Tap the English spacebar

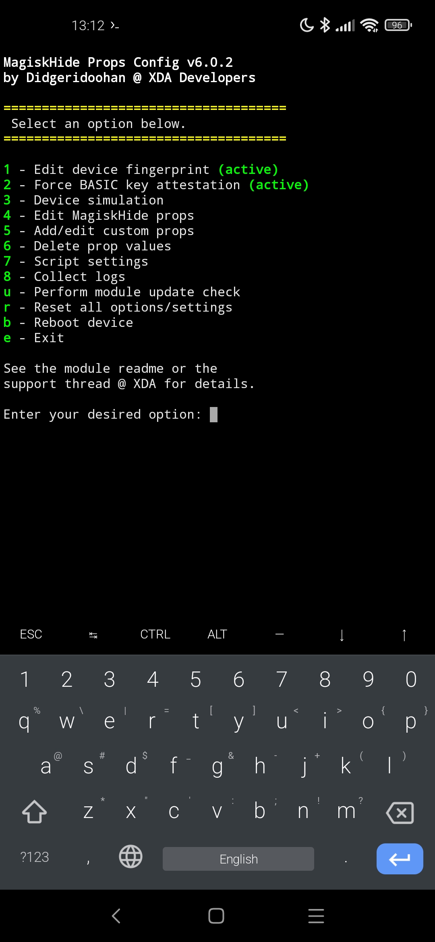tap(238, 859)
